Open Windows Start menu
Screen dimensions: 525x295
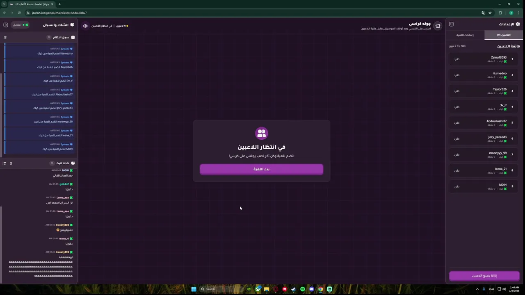[x=194, y=289]
